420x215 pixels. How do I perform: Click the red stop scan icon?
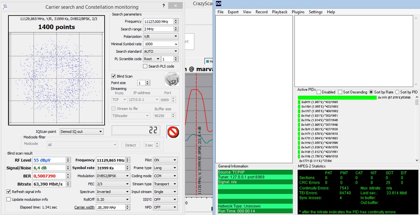tap(173, 132)
